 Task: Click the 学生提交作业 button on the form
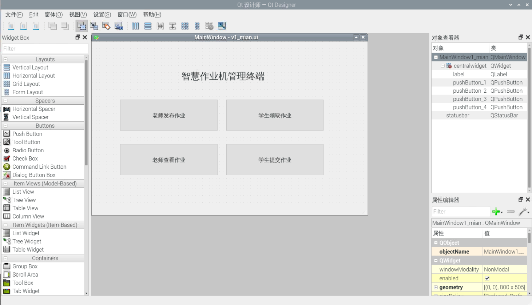point(275,160)
